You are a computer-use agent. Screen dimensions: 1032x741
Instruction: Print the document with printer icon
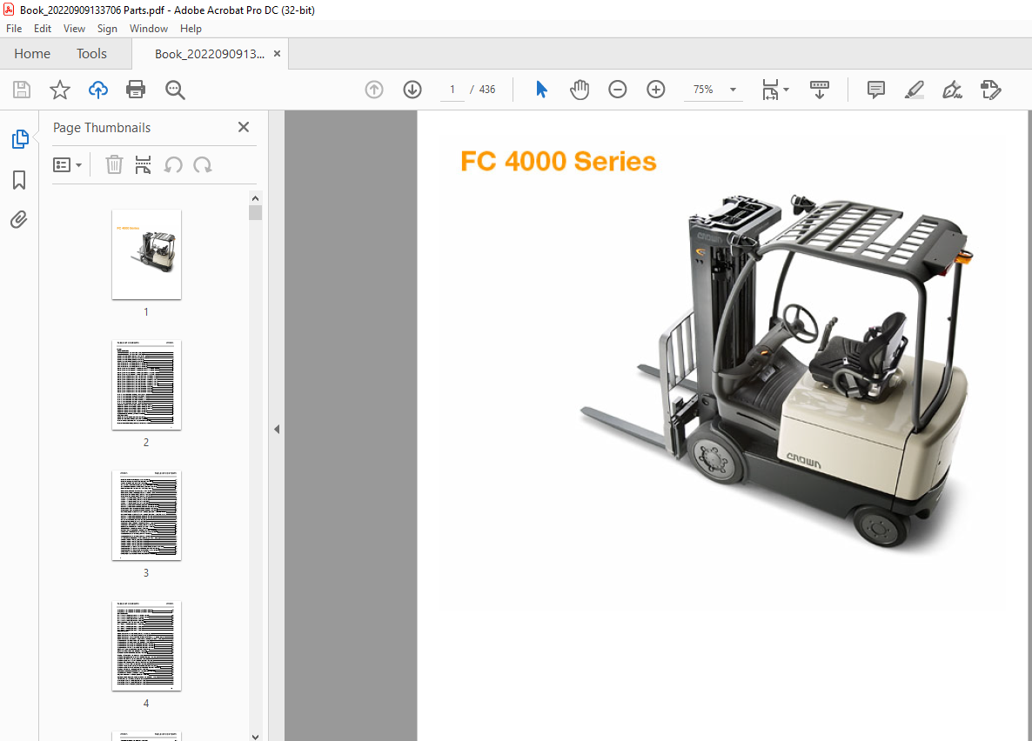coord(136,90)
